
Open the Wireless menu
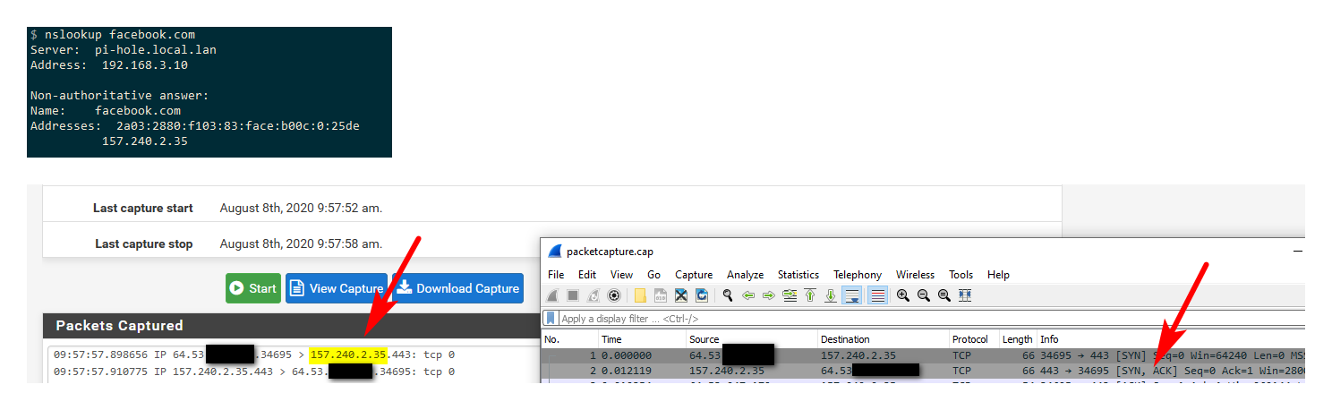(915, 275)
